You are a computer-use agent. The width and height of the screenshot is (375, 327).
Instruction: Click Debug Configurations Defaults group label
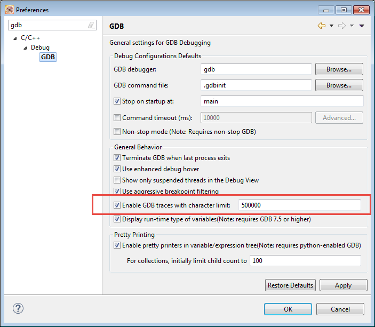tap(157, 55)
